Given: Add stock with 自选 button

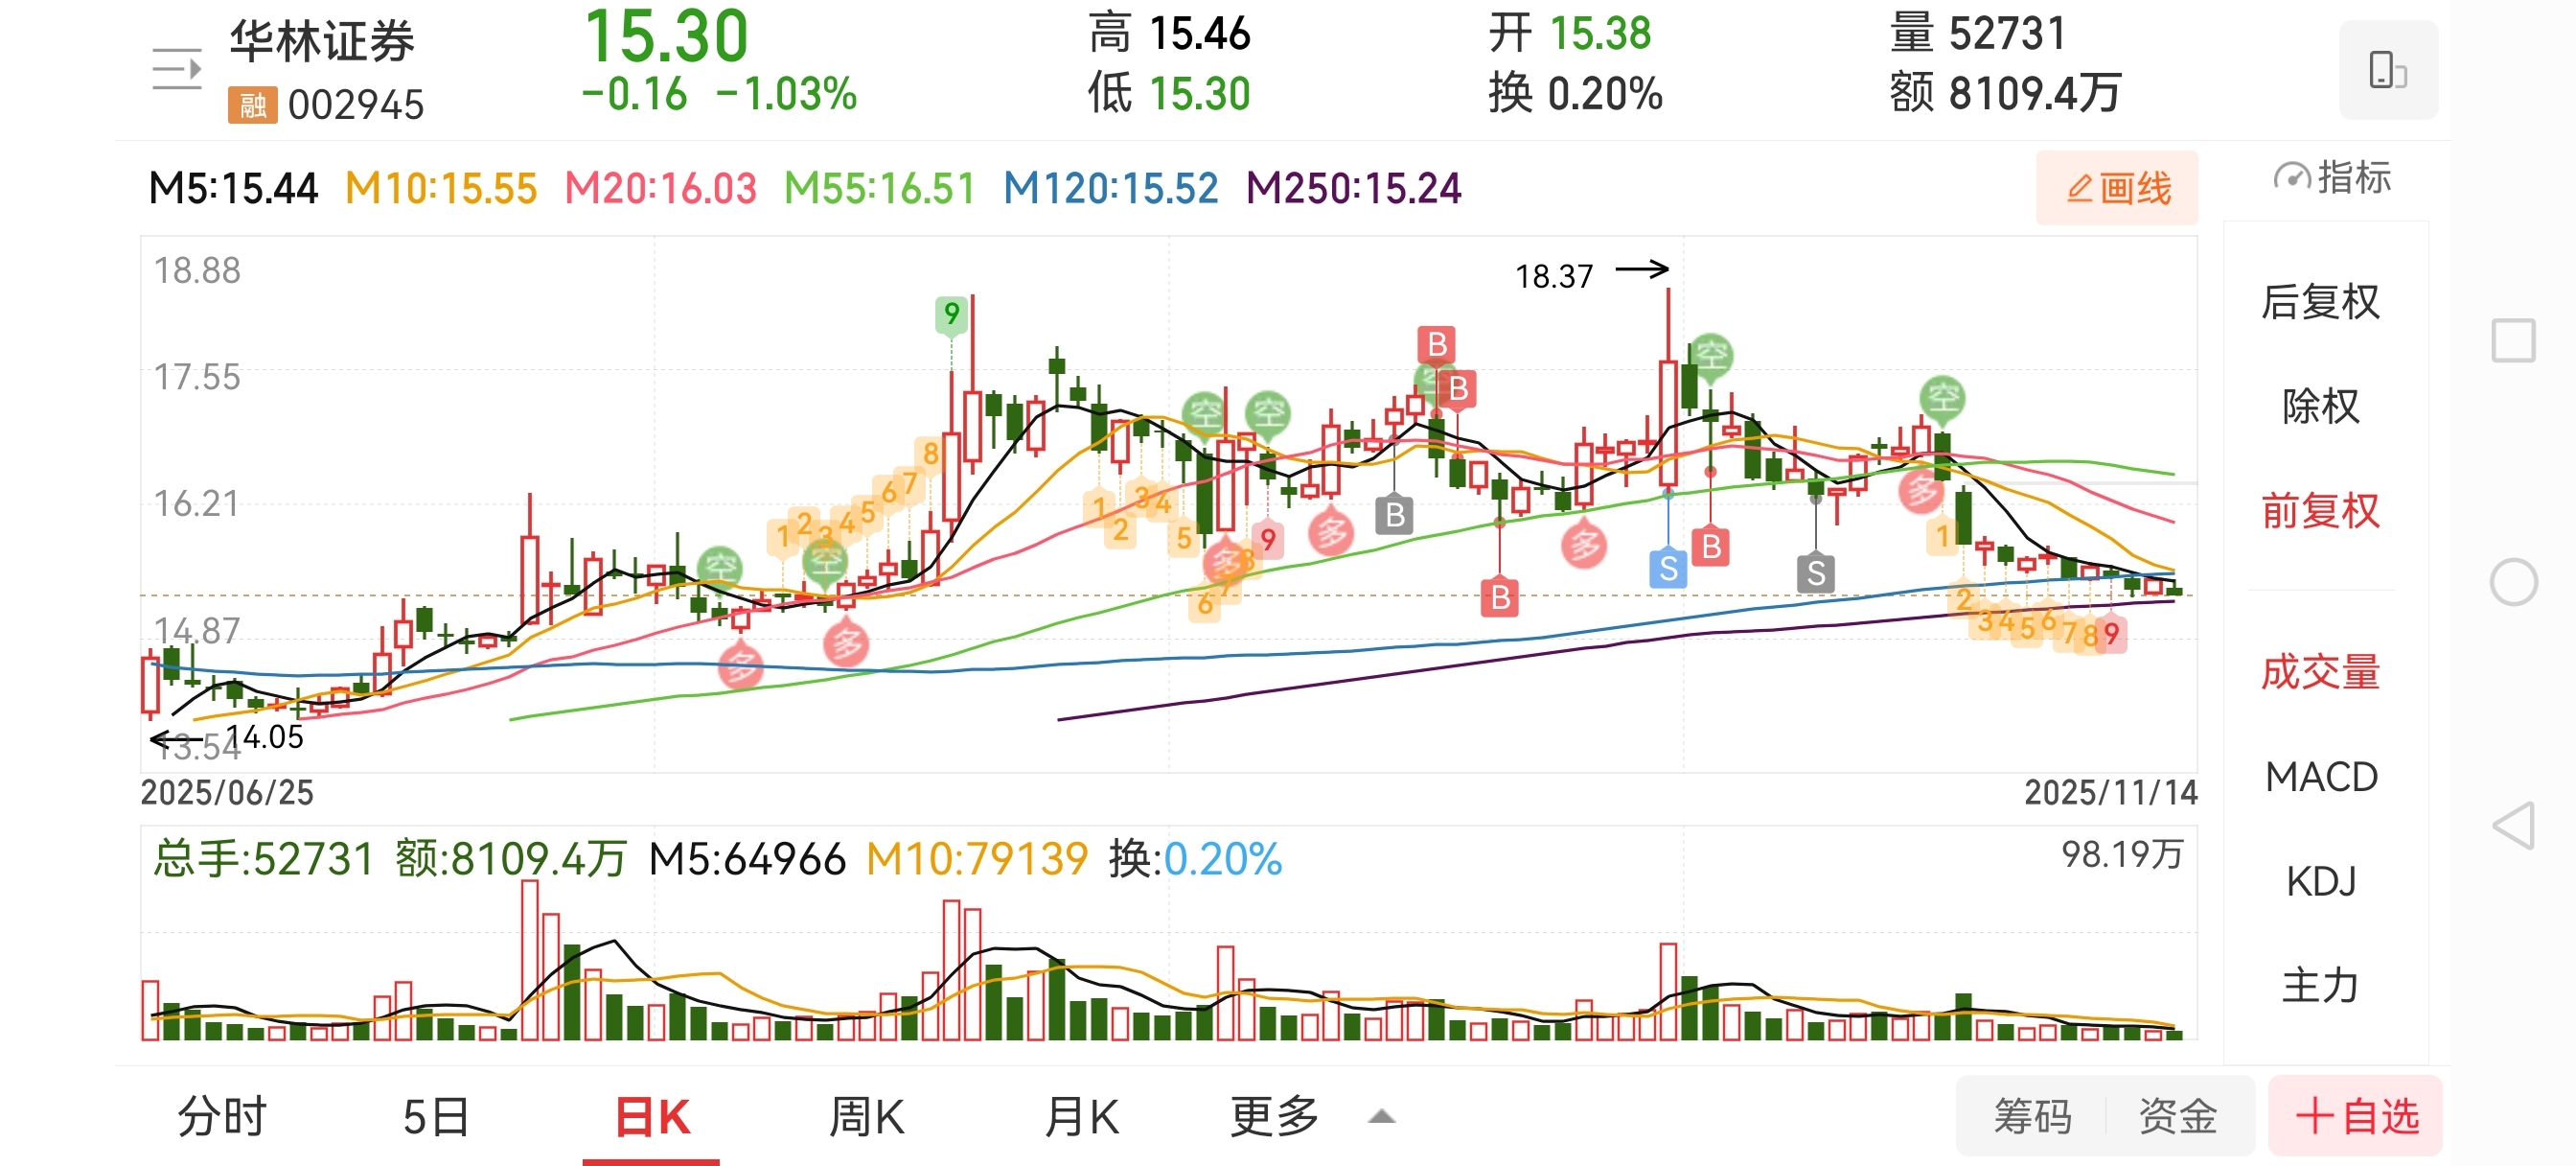Looking at the screenshot, I should [x=2354, y=1116].
